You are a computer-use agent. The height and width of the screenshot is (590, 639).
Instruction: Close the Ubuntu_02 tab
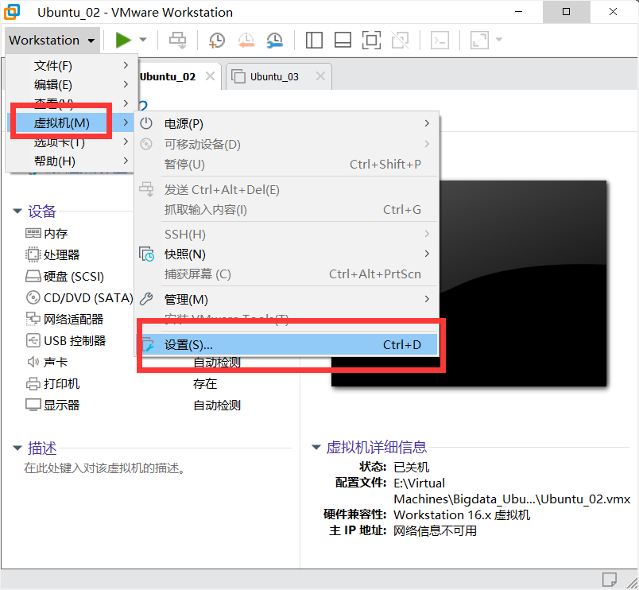(x=211, y=76)
